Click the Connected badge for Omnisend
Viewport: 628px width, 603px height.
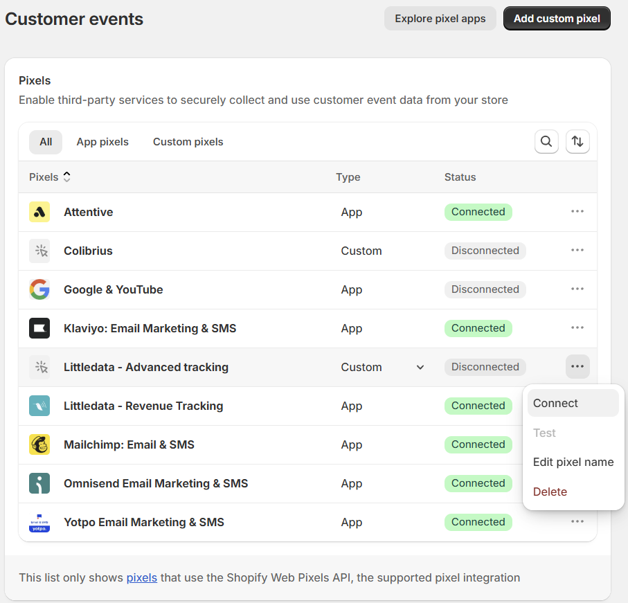coord(478,483)
